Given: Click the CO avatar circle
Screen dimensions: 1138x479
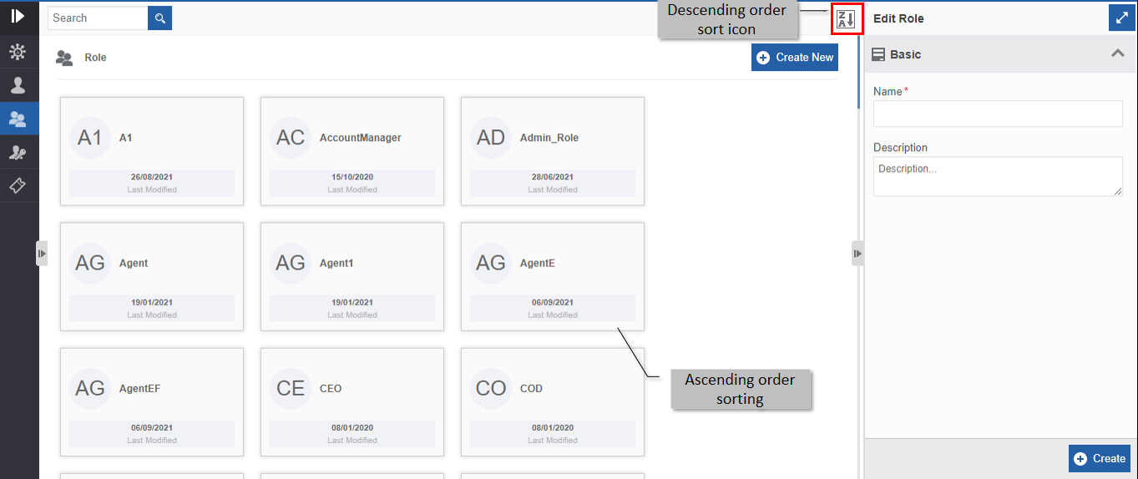Looking at the screenshot, I should (x=491, y=388).
